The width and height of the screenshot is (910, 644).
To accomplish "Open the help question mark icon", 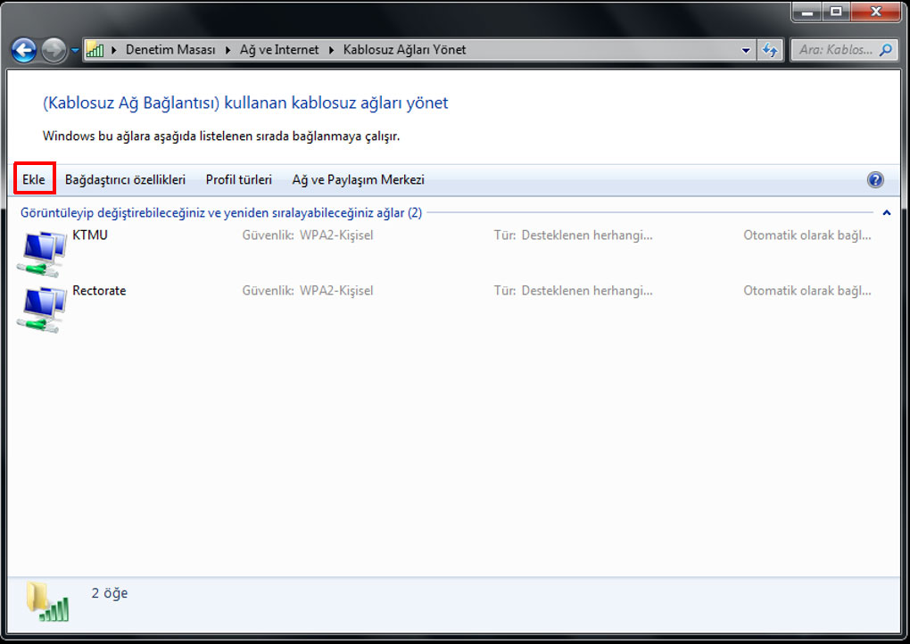I will [875, 180].
